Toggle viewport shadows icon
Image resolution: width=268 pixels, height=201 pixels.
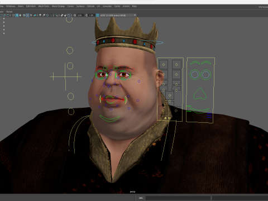35,15
